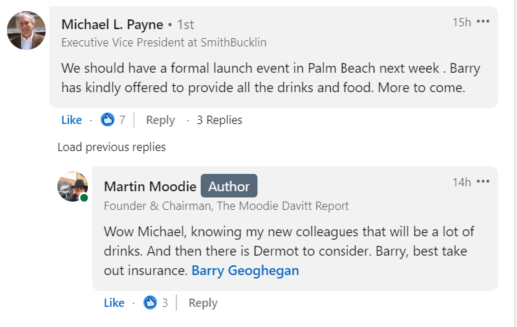Open Barry Geoghegan mention link
The height and width of the screenshot is (327, 517).
245,271
